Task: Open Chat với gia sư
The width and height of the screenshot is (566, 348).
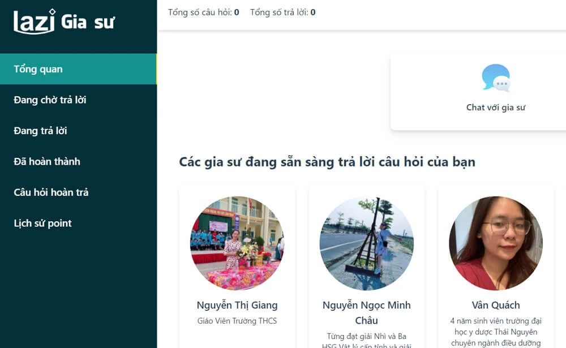Action: point(496,106)
